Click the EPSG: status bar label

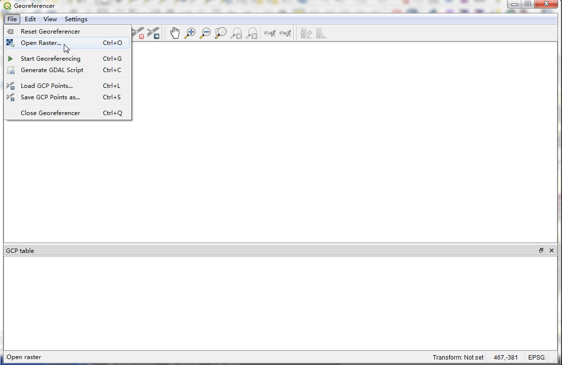pyautogui.click(x=537, y=358)
